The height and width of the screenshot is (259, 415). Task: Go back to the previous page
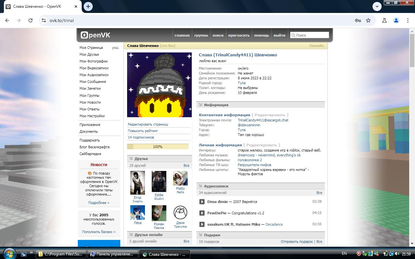(x=7, y=20)
